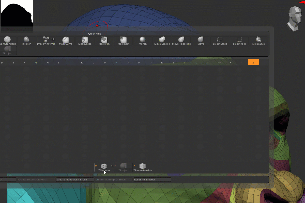This screenshot has height=203, width=305.
Task: Choose the MaskCurve brush
Action: pos(65,41)
